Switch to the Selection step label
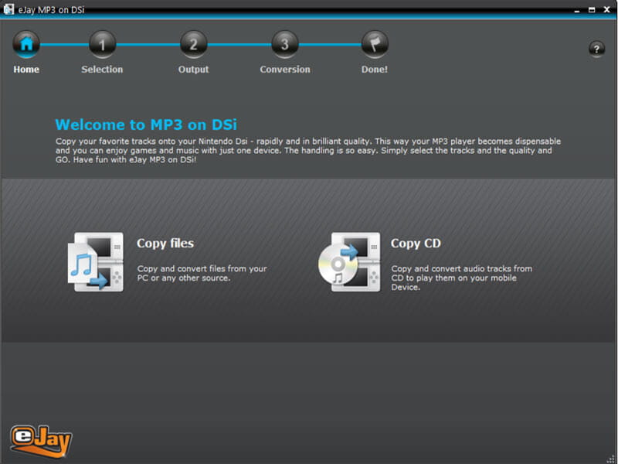 tap(102, 70)
